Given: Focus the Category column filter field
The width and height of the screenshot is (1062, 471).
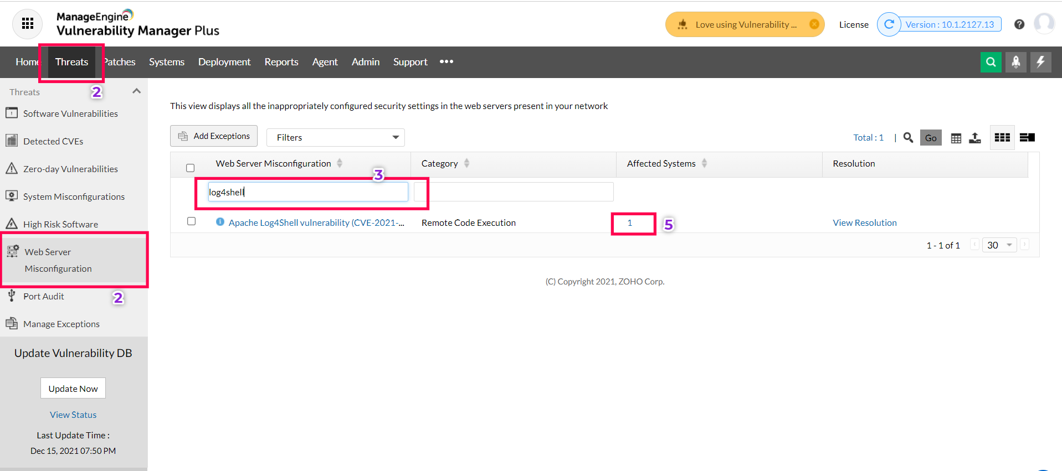Looking at the screenshot, I should (x=514, y=192).
